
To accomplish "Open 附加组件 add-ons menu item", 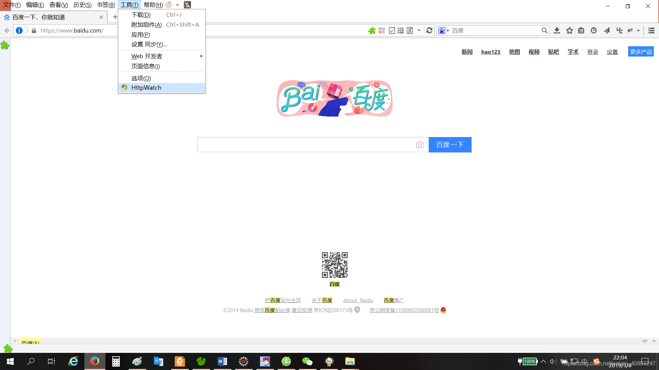I will tap(147, 25).
